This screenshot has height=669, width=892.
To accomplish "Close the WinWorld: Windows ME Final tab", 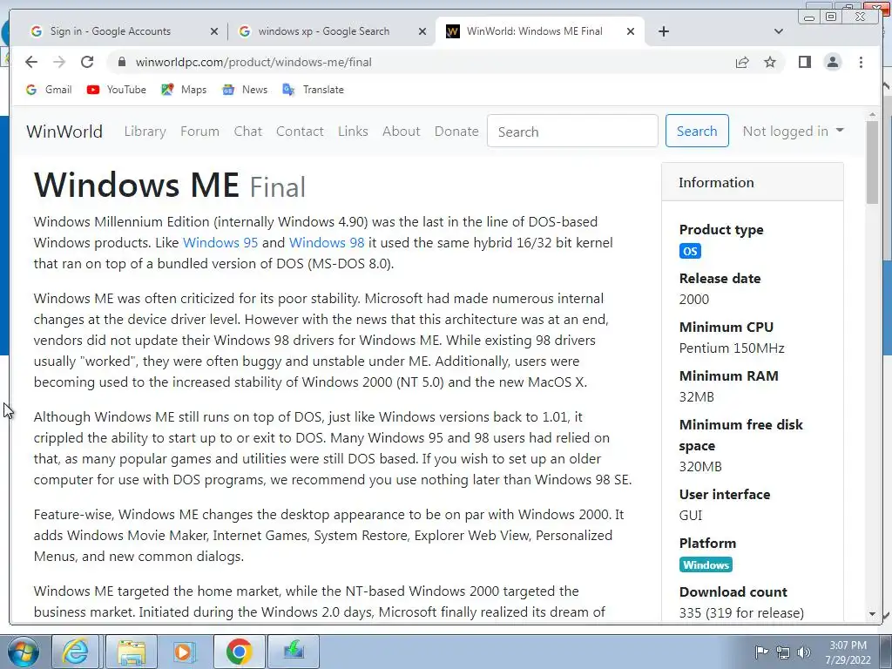I will click(631, 31).
